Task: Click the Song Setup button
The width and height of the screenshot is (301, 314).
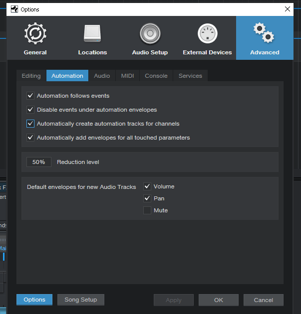Action: point(81,300)
